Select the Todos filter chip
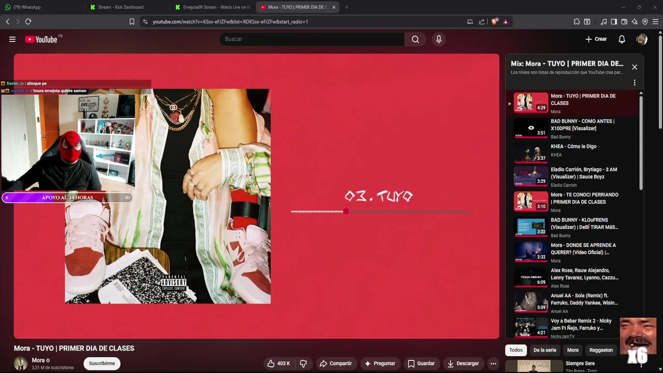663x373 pixels. [516, 350]
